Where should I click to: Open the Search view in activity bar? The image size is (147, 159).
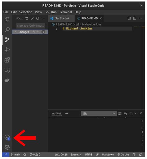[x=7, y=30]
